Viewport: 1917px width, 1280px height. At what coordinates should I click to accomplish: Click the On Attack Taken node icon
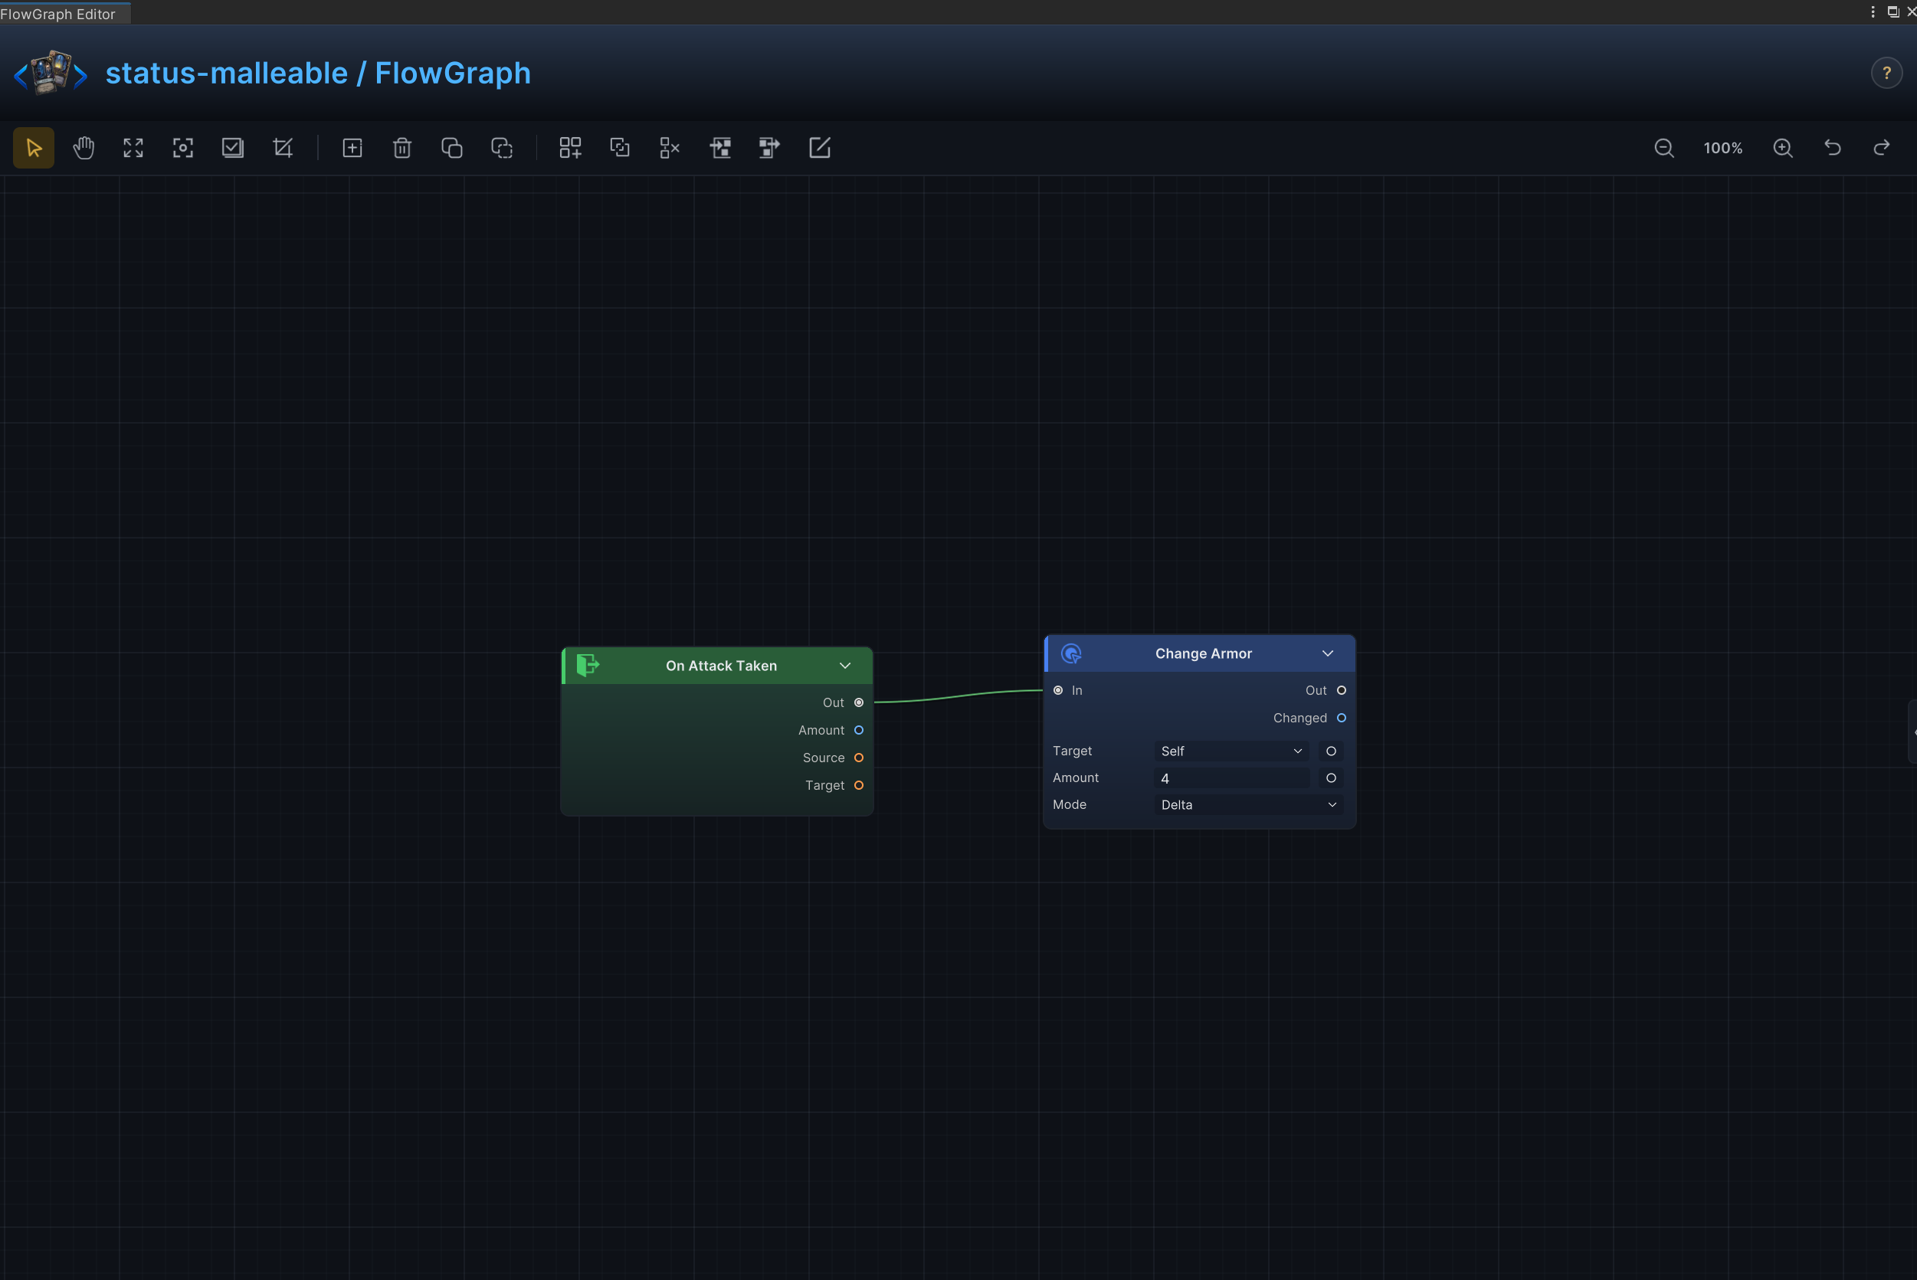coord(588,666)
